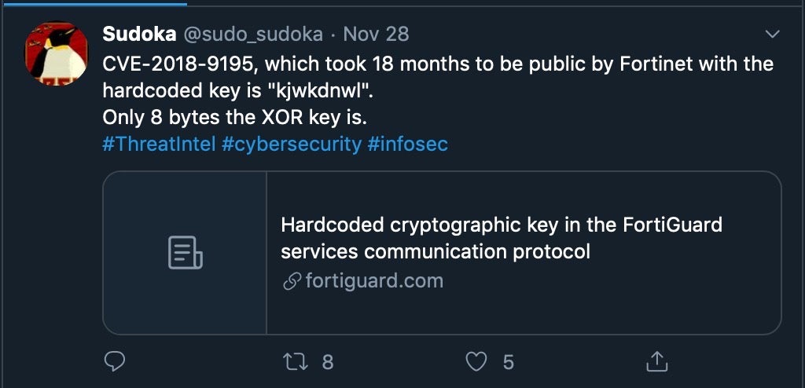Follow the #ThreatIntel hashtag
The height and width of the screenshot is (388, 805).
point(160,145)
